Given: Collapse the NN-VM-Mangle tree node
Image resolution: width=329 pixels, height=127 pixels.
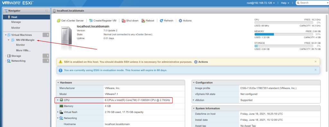Looking at the screenshot, I should (x=8, y=40).
